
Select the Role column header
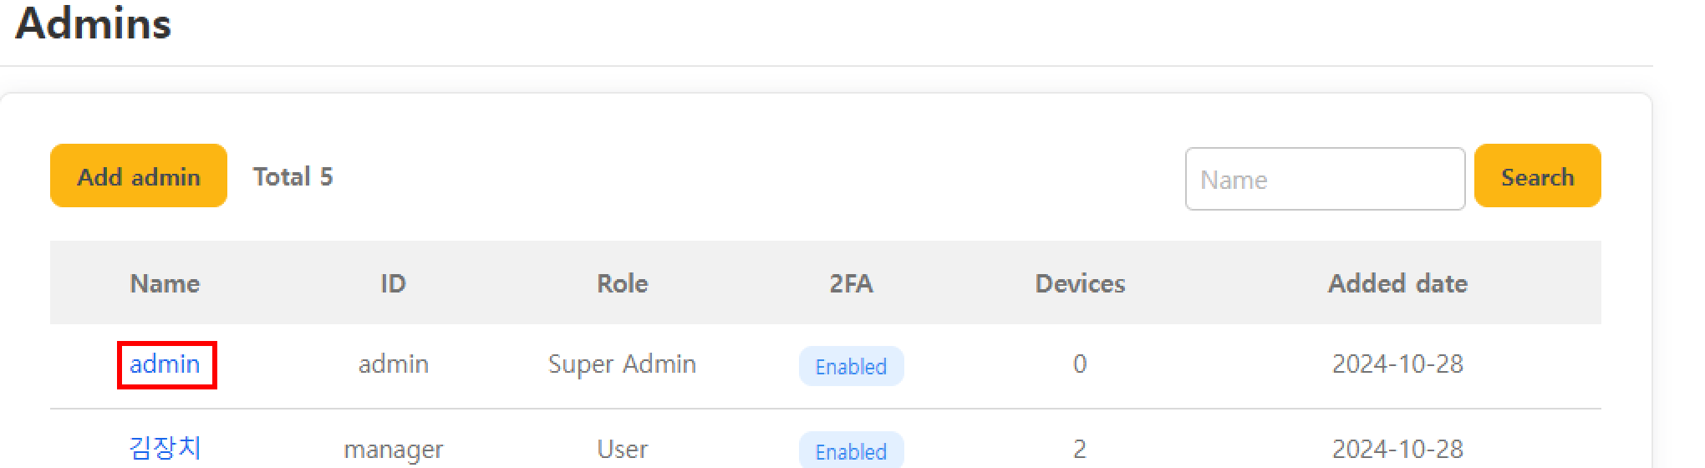(622, 283)
